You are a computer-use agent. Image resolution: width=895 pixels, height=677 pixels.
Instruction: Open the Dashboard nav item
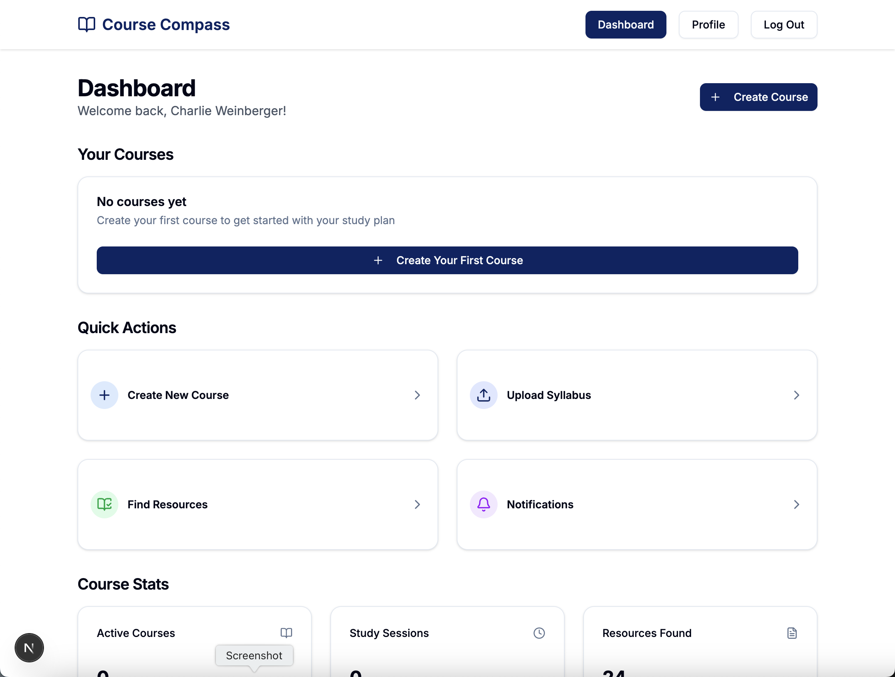point(626,25)
